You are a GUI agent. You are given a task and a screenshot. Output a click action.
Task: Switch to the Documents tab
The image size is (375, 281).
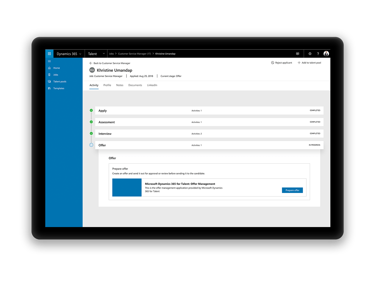tap(135, 85)
